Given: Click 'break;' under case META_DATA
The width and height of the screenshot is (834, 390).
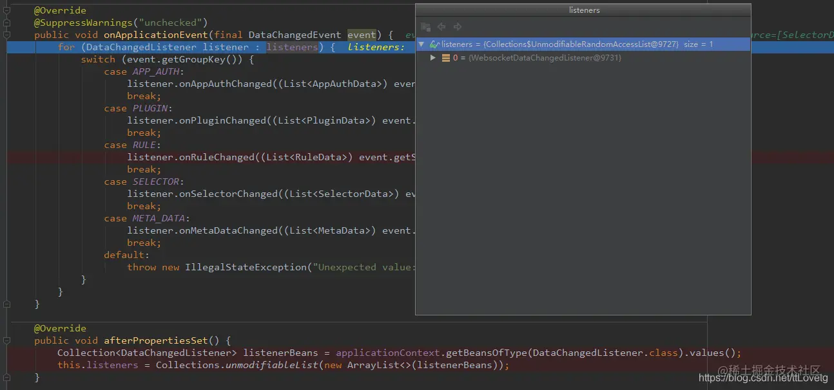Looking at the screenshot, I should 144,243.
